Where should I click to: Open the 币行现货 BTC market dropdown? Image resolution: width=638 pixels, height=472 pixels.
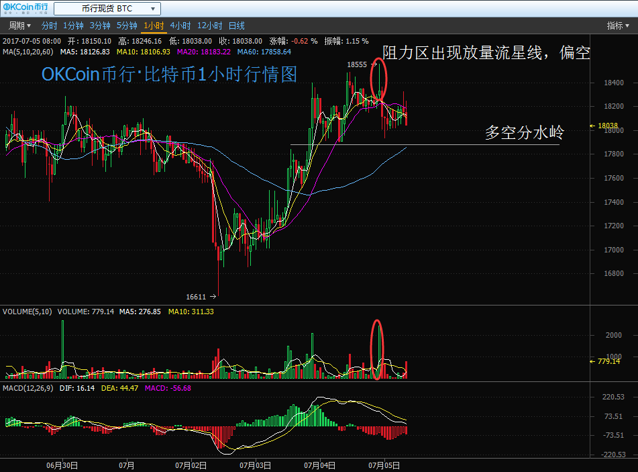click(107, 9)
